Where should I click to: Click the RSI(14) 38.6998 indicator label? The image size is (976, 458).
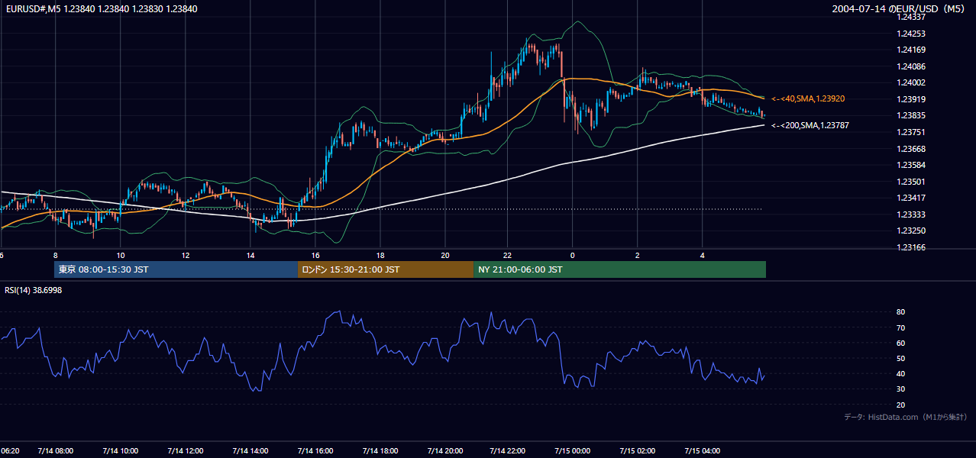click(33, 290)
